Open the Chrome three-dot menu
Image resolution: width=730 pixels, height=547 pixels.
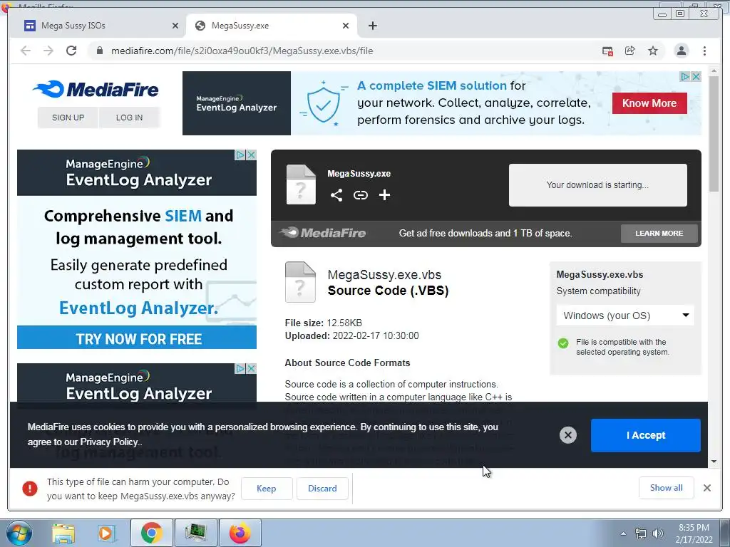pyautogui.click(x=704, y=51)
